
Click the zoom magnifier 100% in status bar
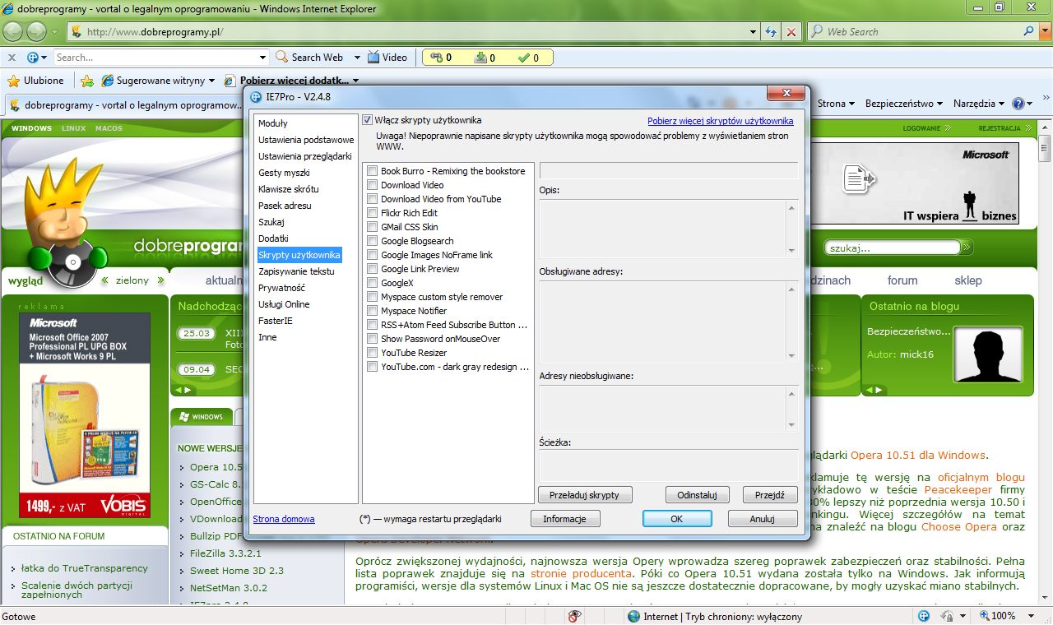click(997, 616)
